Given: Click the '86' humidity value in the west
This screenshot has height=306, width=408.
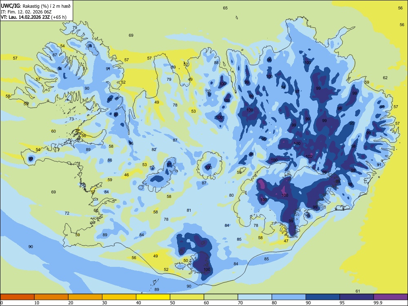Looking at the screenshot, I should point(110,160).
